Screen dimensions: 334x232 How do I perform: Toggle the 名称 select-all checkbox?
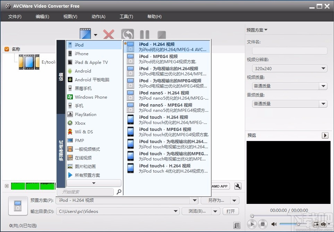point(6,49)
